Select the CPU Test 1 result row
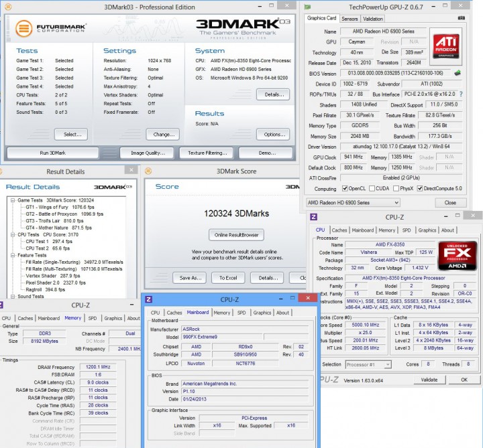This screenshot has width=483, height=448. click(x=49, y=241)
